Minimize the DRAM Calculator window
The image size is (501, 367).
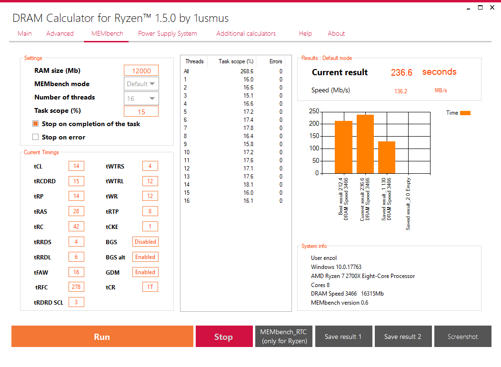[x=469, y=8]
